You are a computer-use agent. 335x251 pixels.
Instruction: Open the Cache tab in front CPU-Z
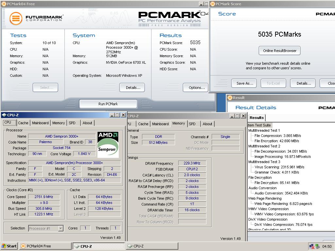click(x=23, y=123)
